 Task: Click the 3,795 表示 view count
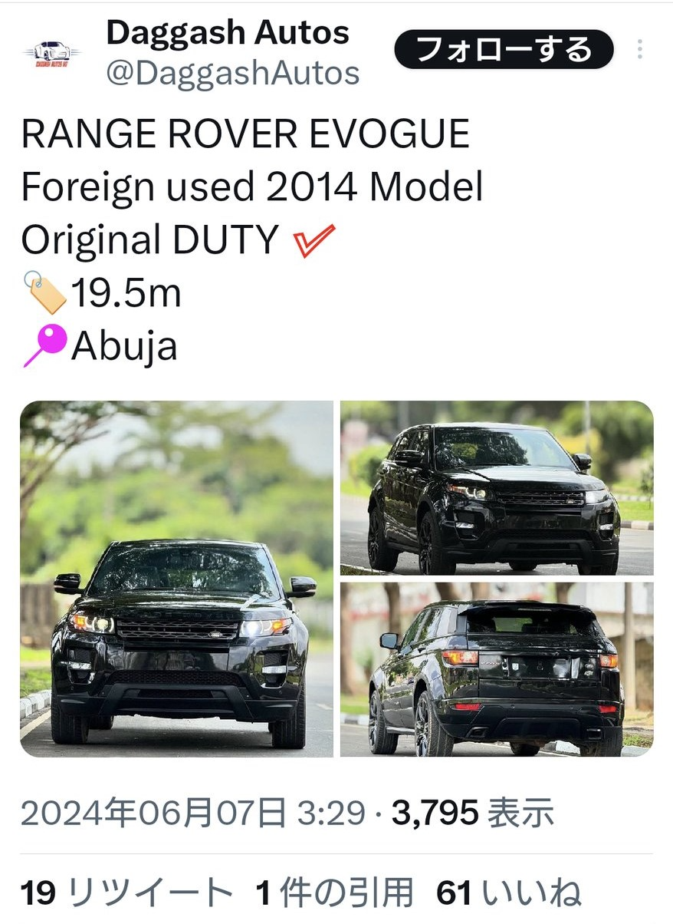(473, 813)
